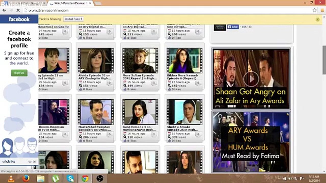Viewport: 326px width, 183px height.
Task: Open Alvida Episode 51 thumbnail
Action: click(x=96, y=60)
